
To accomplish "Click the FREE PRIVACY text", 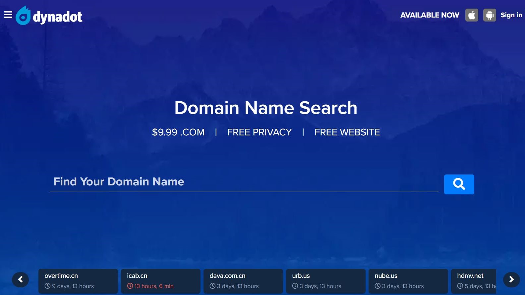I will click(259, 132).
